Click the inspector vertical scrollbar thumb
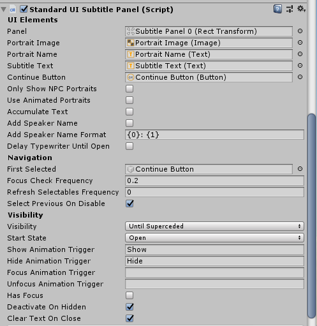 pos(312,216)
